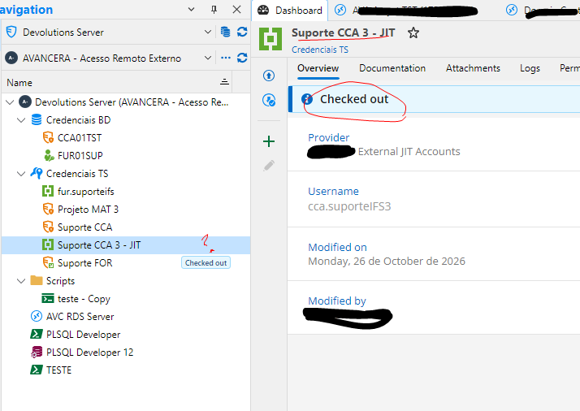Click the Modified on date value
Screen dimensions: 580x411
[x=387, y=262]
